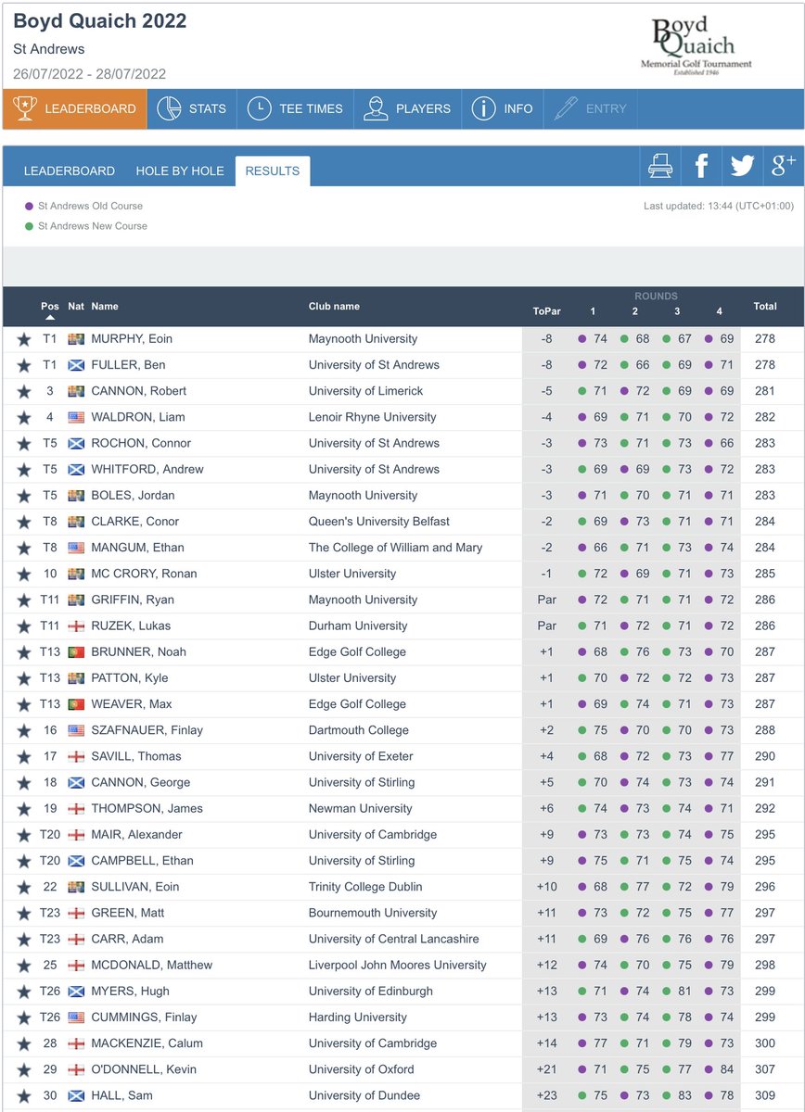Star the MACKENZIE, Calum row
The height and width of the screenshot is (1112, 805).
(x=23, y=1043)
